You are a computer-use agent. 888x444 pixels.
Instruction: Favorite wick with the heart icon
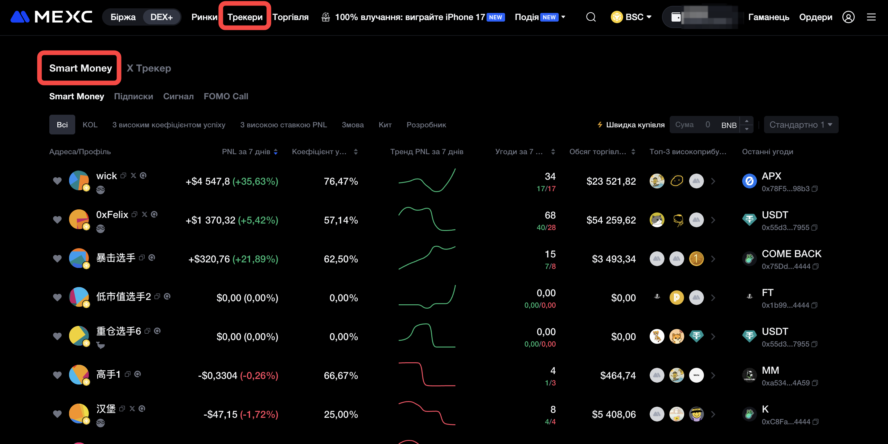57,181
